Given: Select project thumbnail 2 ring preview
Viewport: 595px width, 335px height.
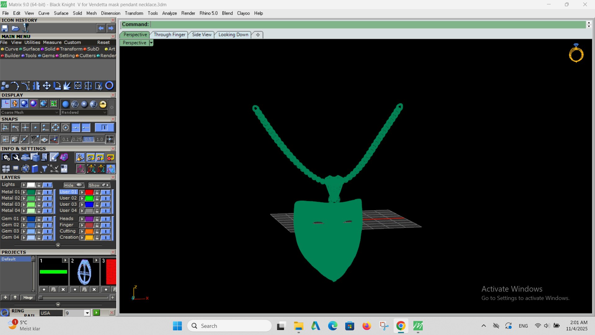Looking at the screenshot, I should [84, 272].
